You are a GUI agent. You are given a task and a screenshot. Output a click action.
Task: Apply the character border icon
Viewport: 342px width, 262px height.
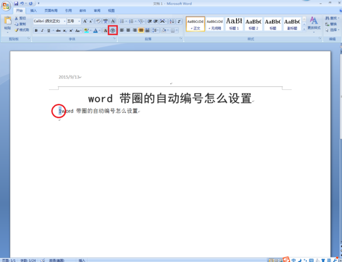pos(112,21)
